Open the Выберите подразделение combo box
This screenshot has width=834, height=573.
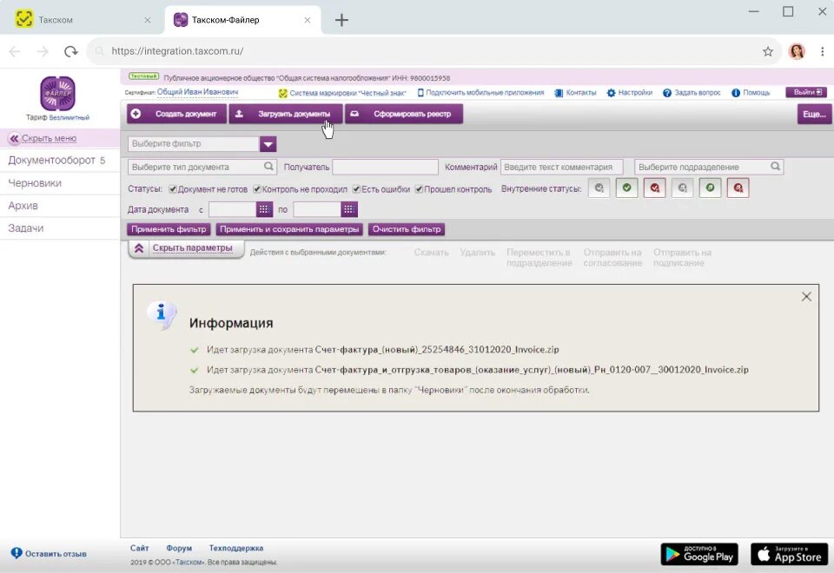click(x=709, y=167)
